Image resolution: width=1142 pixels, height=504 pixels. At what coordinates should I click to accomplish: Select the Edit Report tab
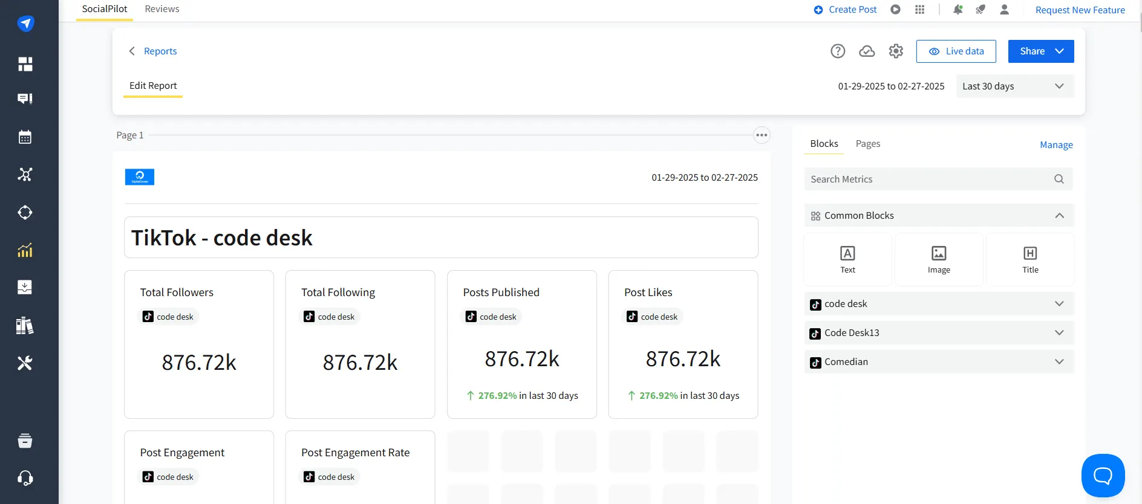[153, 86]
